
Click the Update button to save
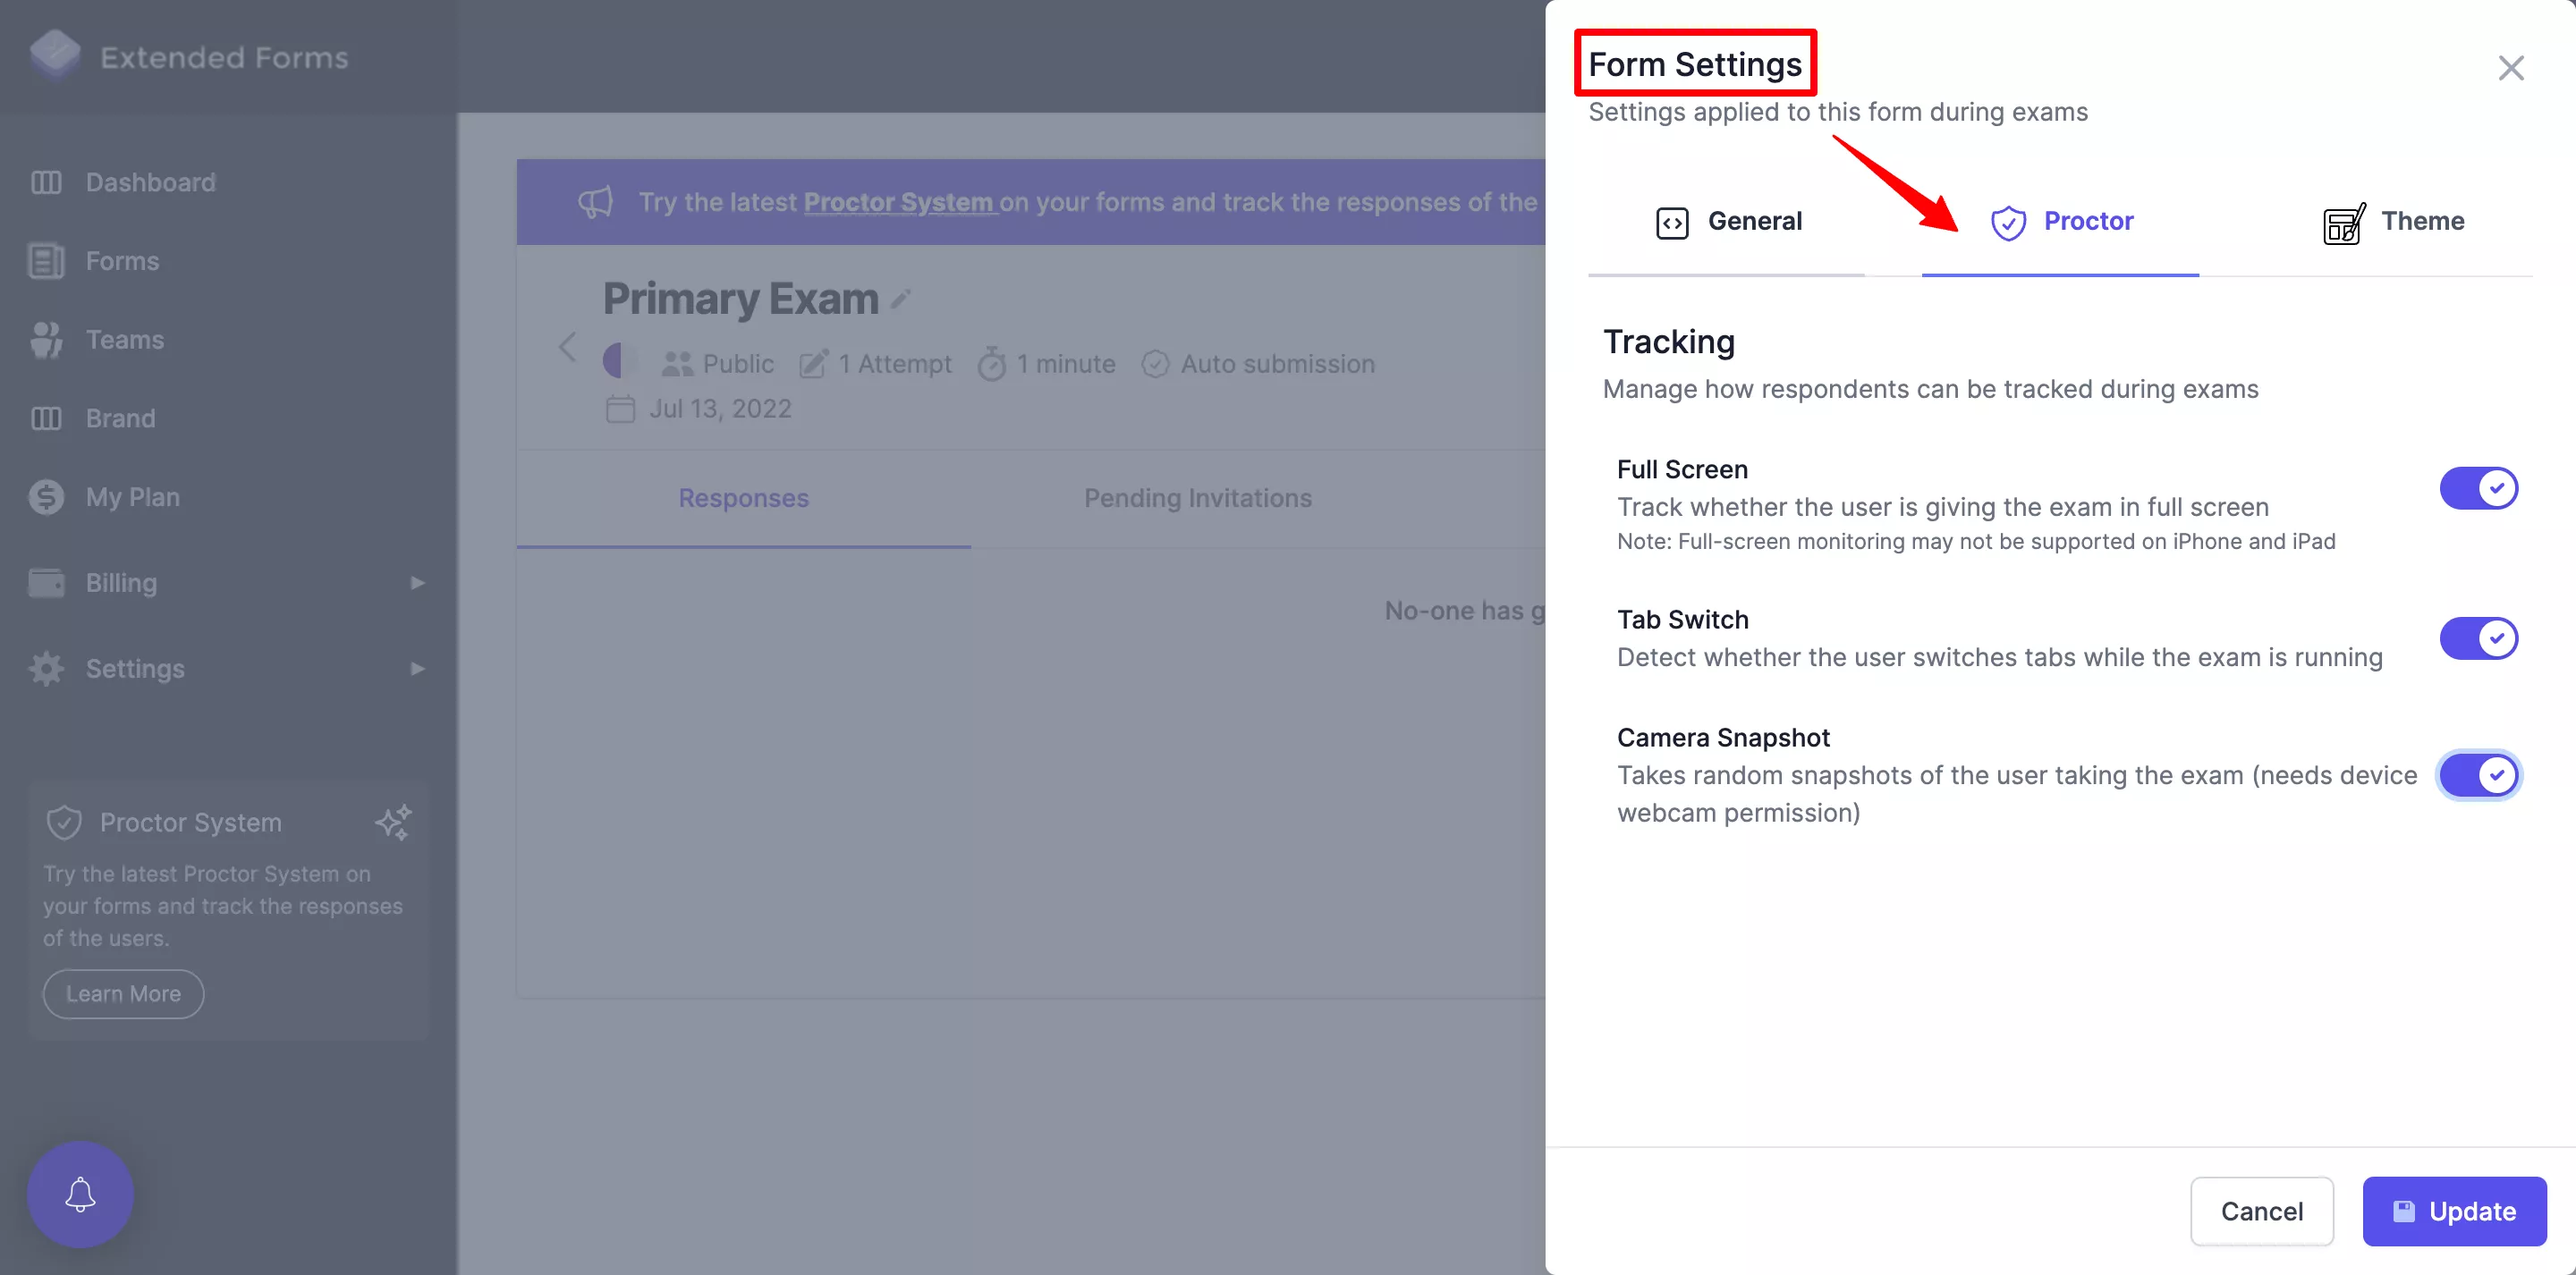[x=2456, y=1211]
